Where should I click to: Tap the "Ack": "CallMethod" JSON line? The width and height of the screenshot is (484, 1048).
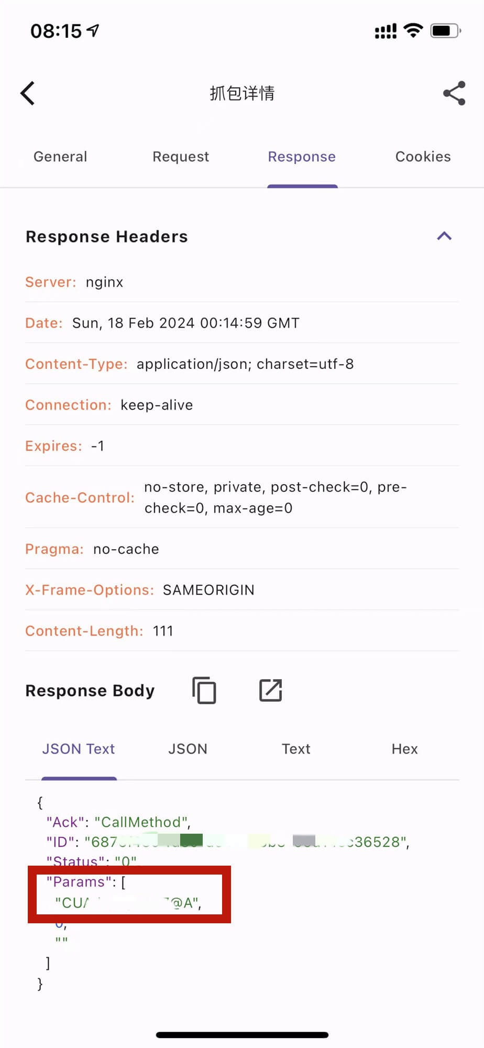(118, 822)
